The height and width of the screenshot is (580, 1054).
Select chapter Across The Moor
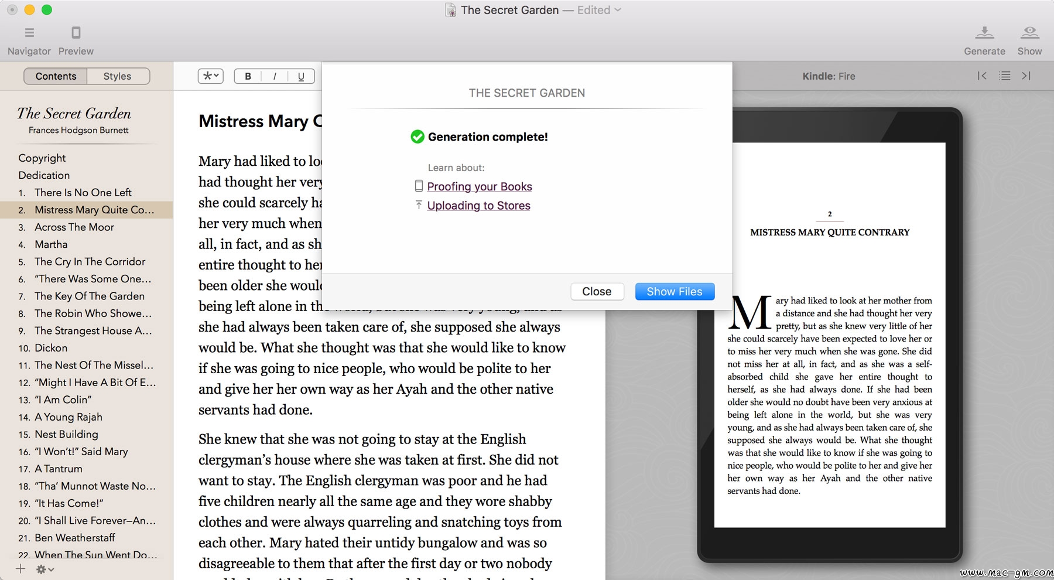pyautogui.click(x=86, y=227)
